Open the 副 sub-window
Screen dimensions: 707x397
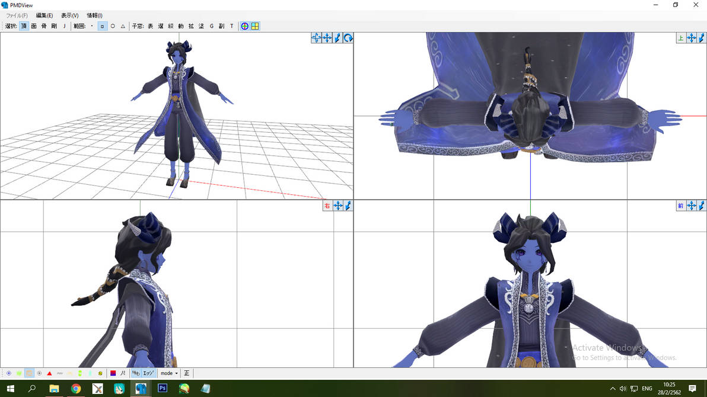(221, 26)
